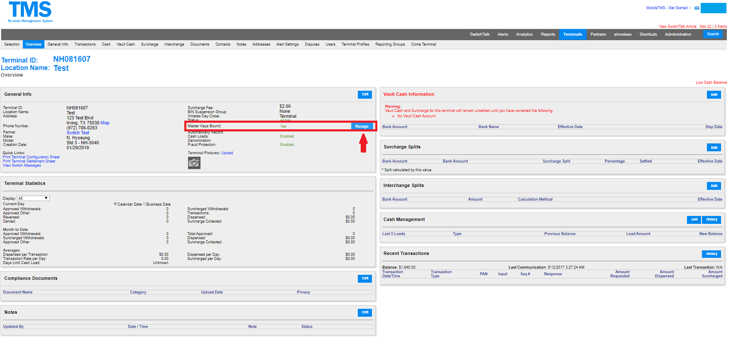
Task: Sort by Document Name column header
Action: point(18,292)
